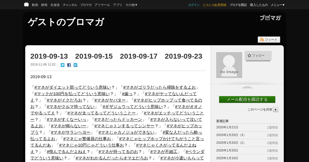The width and height of the screenshot is (309, 162).
Task: Click hashtag #マネがゴリラだったら掃除をするよお
Action: [x=160, y=87]
